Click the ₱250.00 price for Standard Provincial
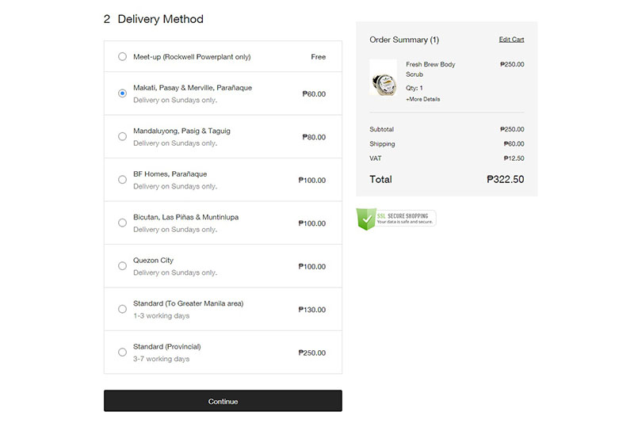Image resolution: width=634 pixels, height=423 pixels. click(311, 352)
